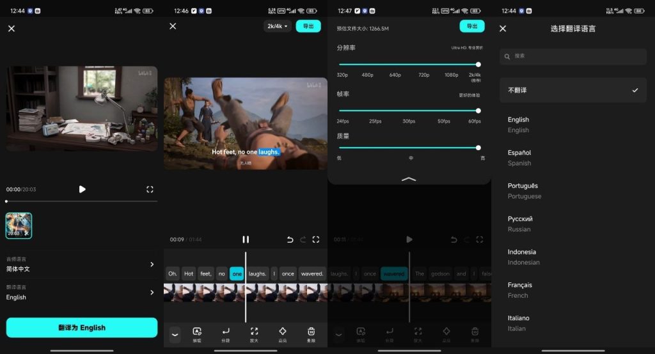655x354 pixels.
Task: Redo the subtitle edit
Action: click(303, 239)
